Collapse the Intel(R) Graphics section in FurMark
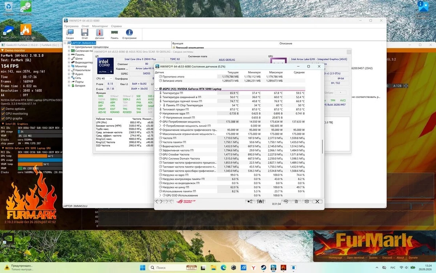This screenshot has width=436, height=273. 3,123
